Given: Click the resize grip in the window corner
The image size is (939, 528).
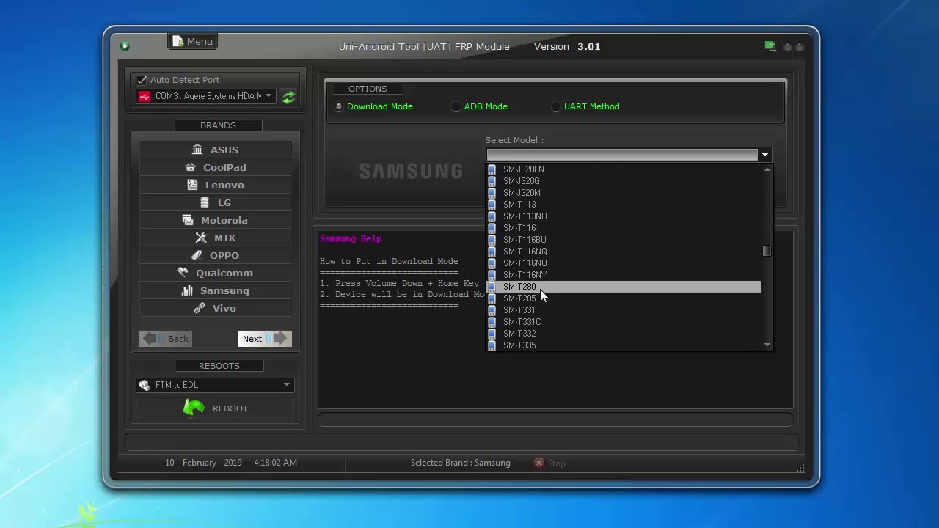Looking at the screenshot, I should (x=800, y=469).
